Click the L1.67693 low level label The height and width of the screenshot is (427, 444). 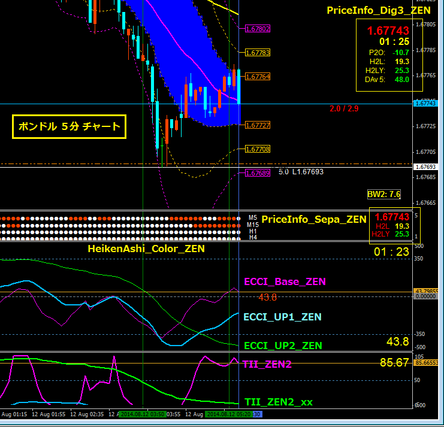pos(308,172)
